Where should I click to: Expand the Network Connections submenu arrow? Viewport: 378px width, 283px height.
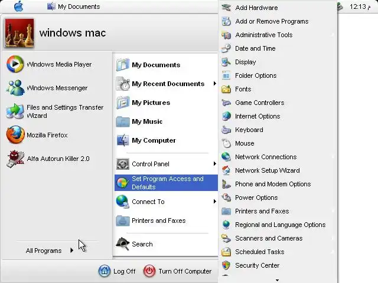(333, 157)
